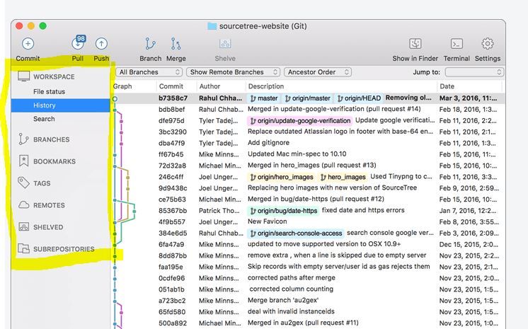Select commit 6fa47a9 OSX 10.9+
Image resolution: width=528 pixels, height=329 pixels.
[x=307, y=244]
